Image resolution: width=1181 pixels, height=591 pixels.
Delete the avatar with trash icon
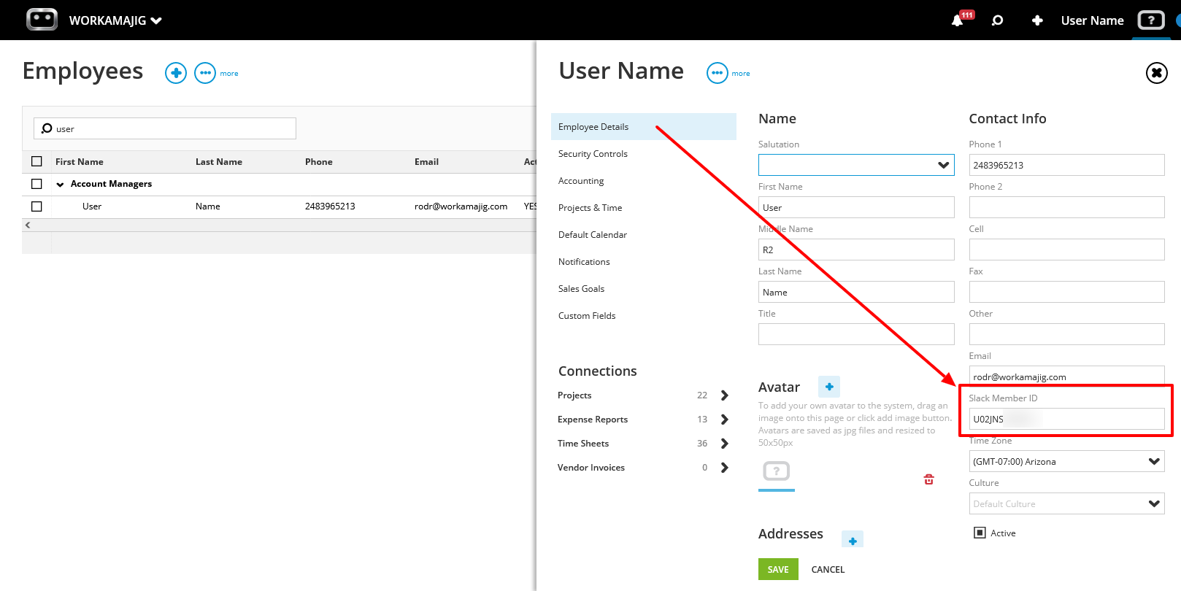[928, 479]
